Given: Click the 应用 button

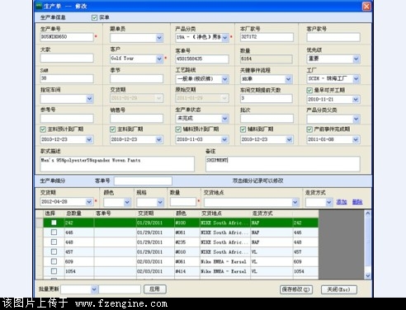Looking at the screenshot, I should pyautogui.click(x=155, y=289).
